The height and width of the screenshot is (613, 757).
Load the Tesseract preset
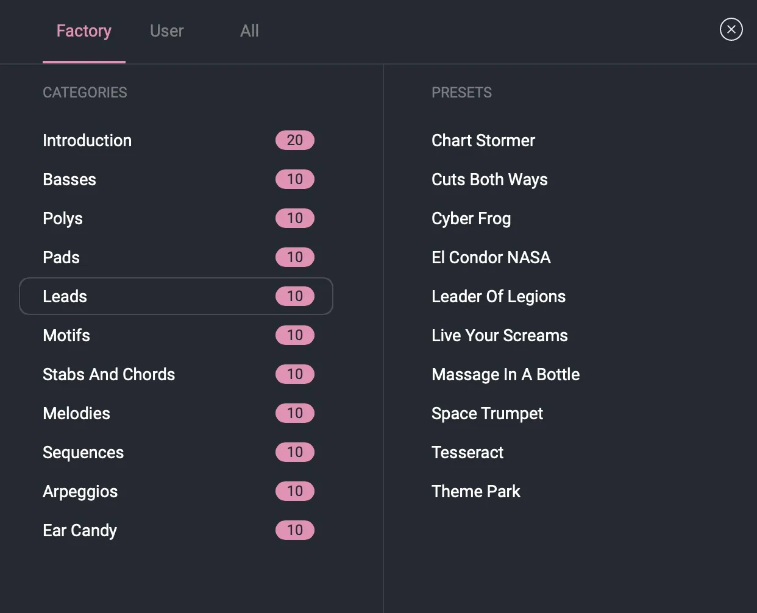pos(467,453)
